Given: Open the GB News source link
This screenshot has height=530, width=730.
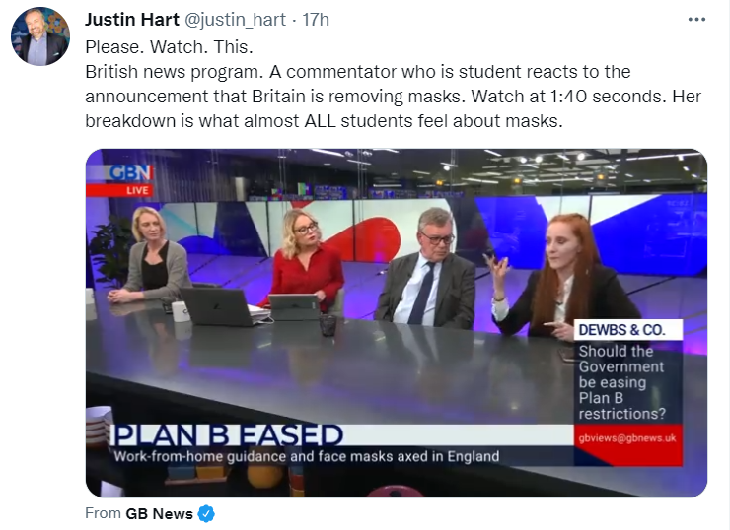Looking at the screenshot, I should [x=159, y=513].
